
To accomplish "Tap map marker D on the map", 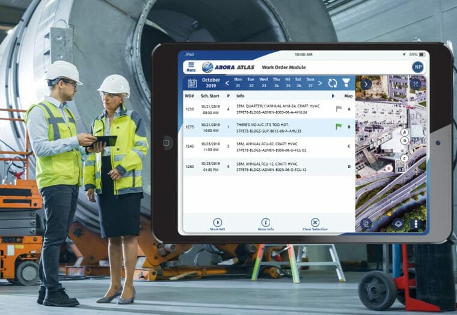I will click(x=404, y=141).
